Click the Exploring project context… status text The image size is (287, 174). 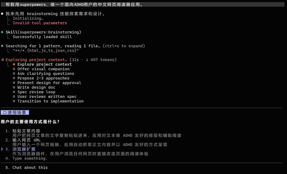click(x=36, y=60)
